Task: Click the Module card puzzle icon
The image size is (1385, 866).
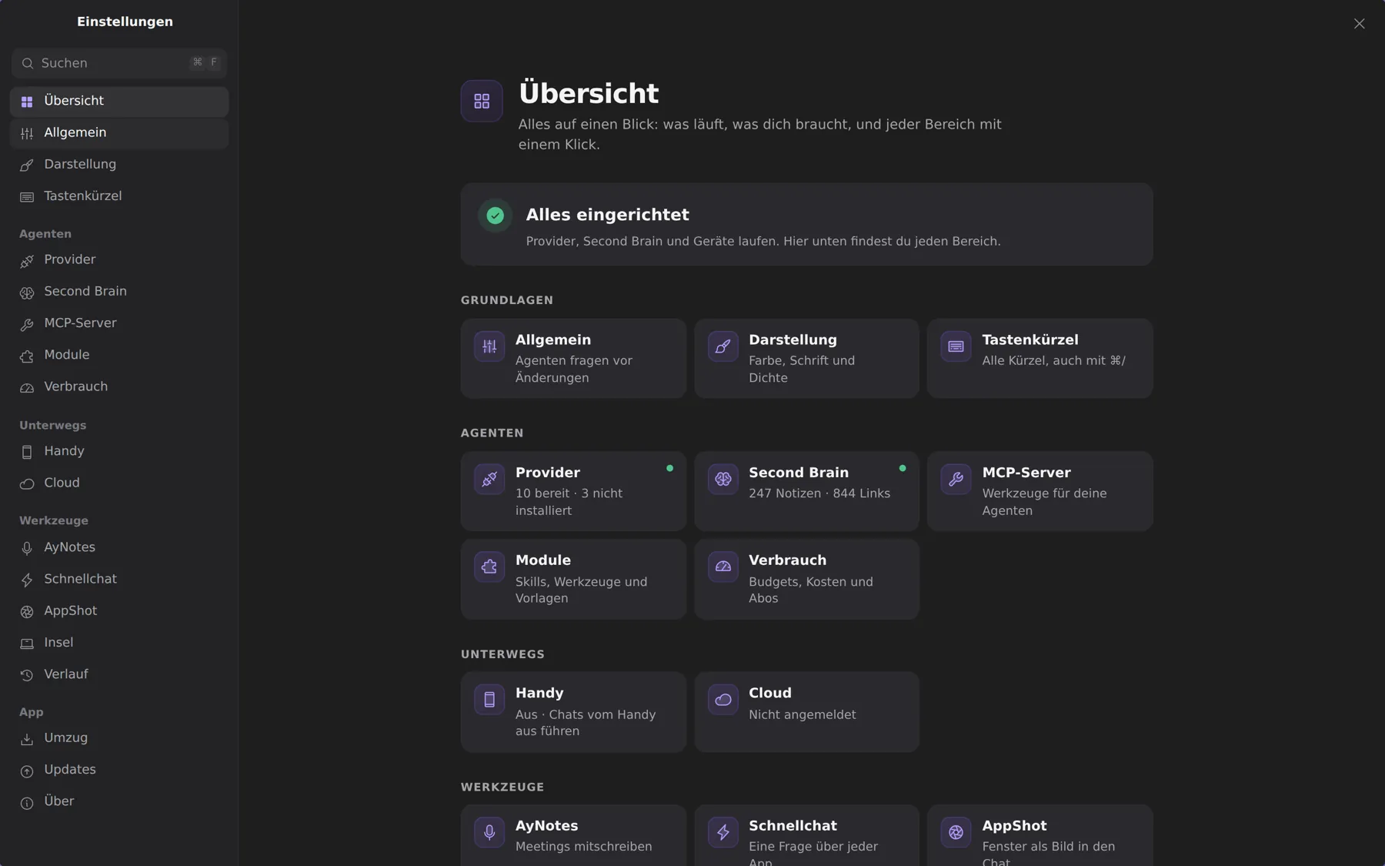Action: pyautogui.click(x=489, y=567)
